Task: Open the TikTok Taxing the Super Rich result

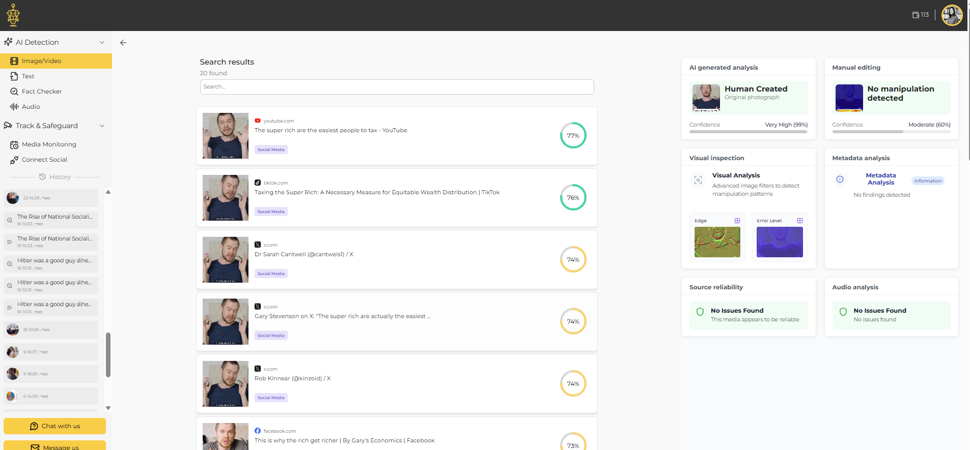Action: click(397, 198)
